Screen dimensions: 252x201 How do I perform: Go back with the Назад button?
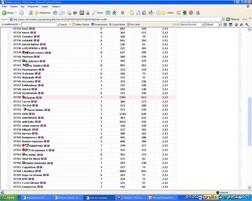[x=8, y=13]
